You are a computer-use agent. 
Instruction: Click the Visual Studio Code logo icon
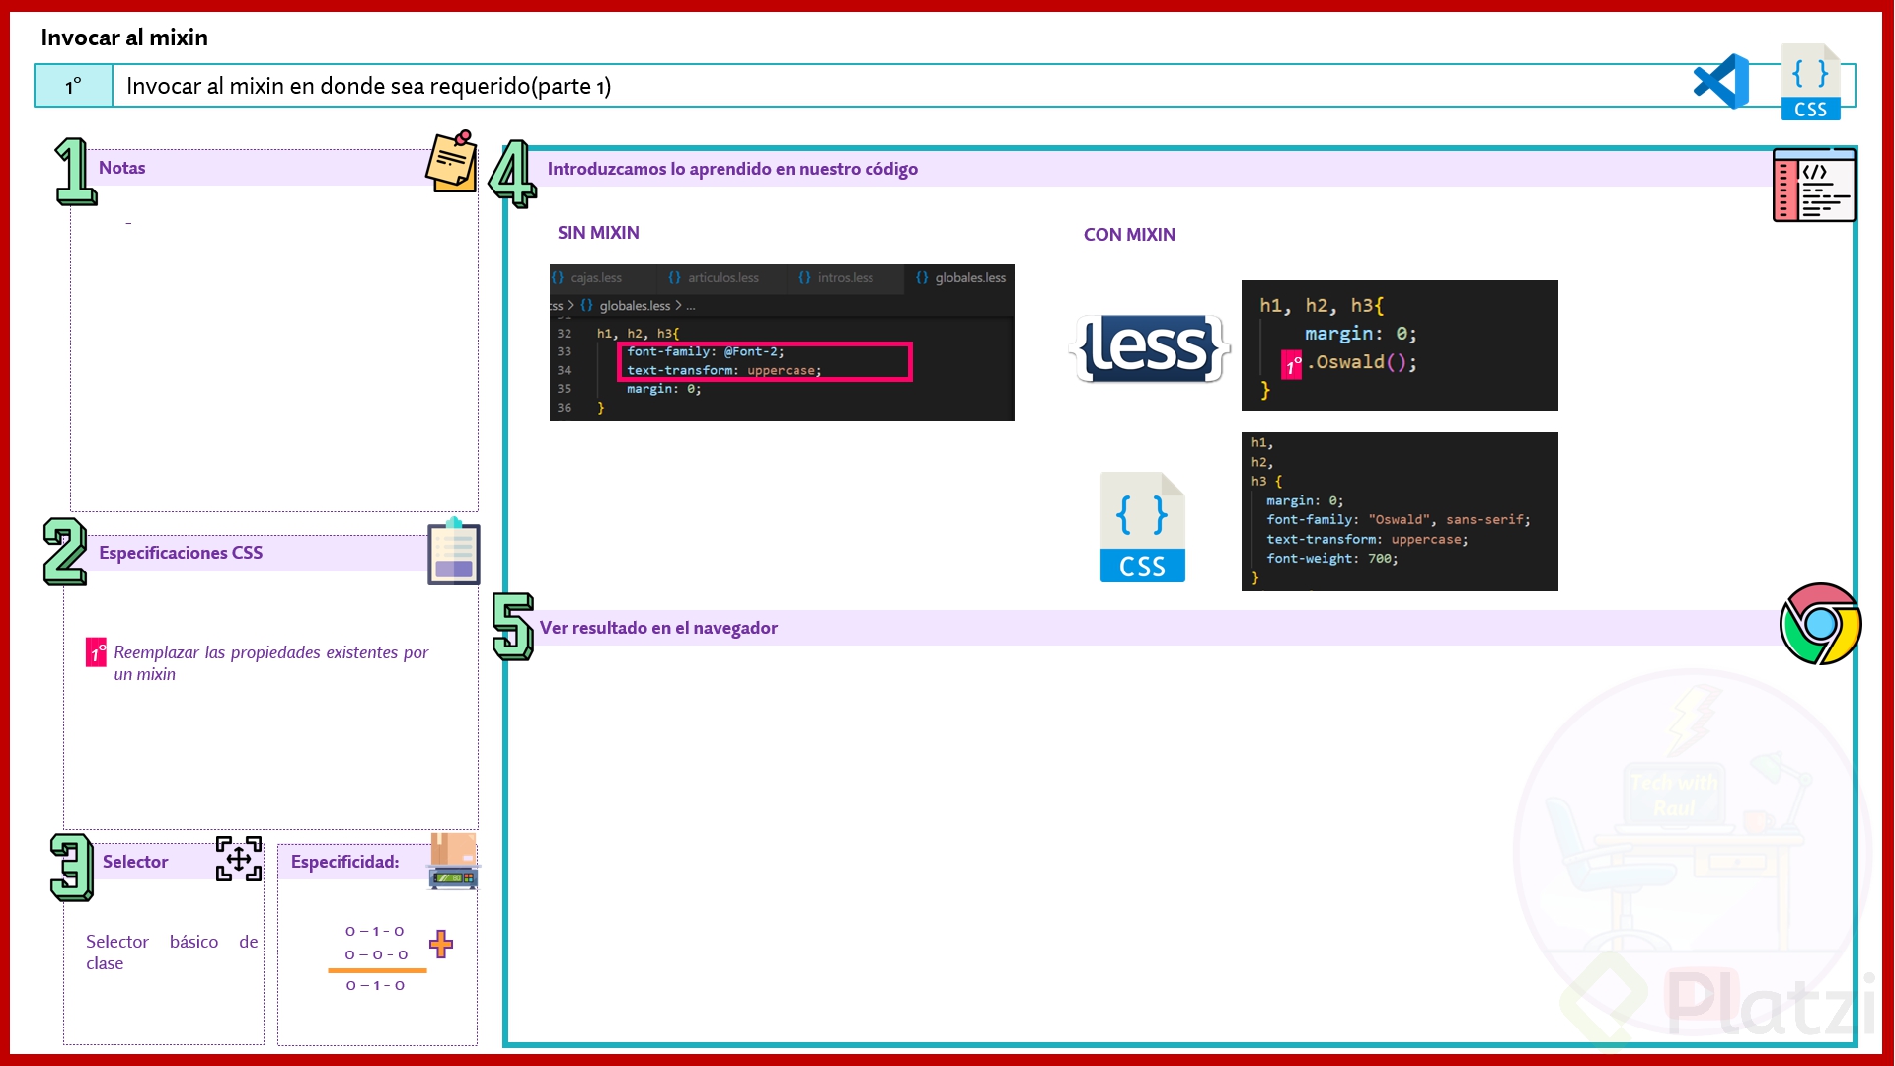pos(1721,82)
